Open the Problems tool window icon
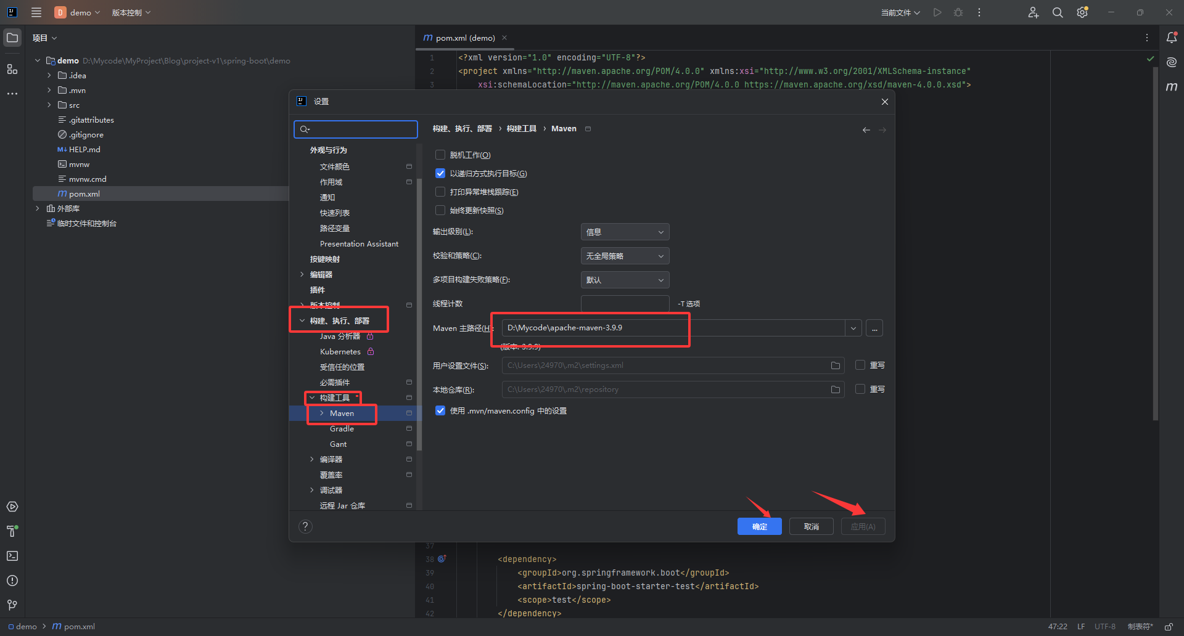 [12, 581]
